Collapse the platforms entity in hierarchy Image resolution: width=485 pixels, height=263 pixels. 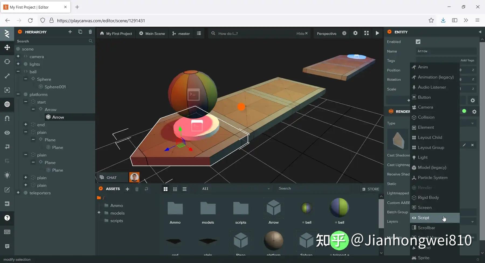tap(18, 94)
